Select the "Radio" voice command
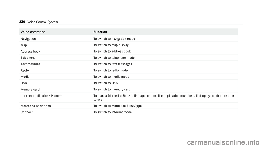Image resolution: width=264 pixels, height=147 pixels. (25, 70)
